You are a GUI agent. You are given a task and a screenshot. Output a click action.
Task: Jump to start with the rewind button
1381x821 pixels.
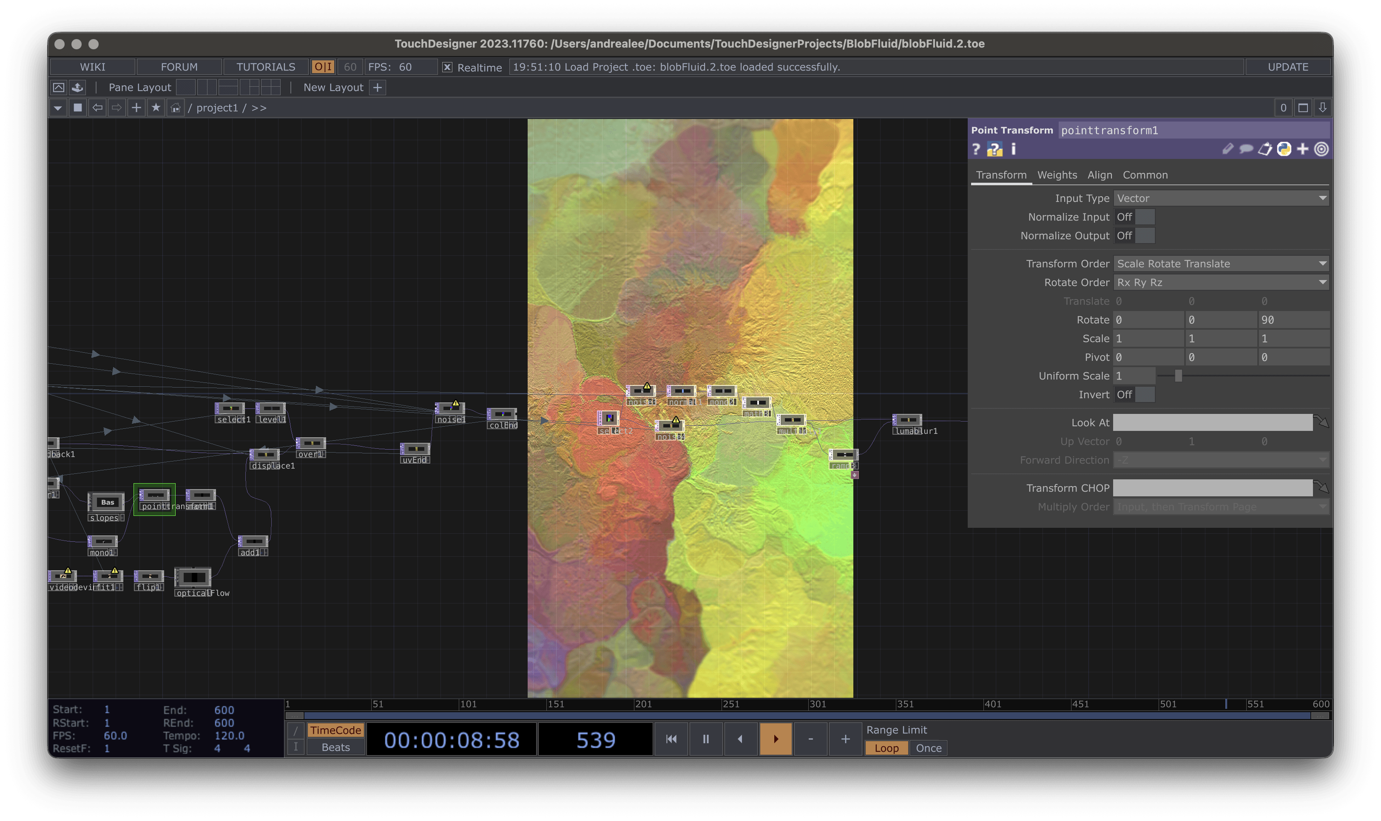click(x=671, y=739)
